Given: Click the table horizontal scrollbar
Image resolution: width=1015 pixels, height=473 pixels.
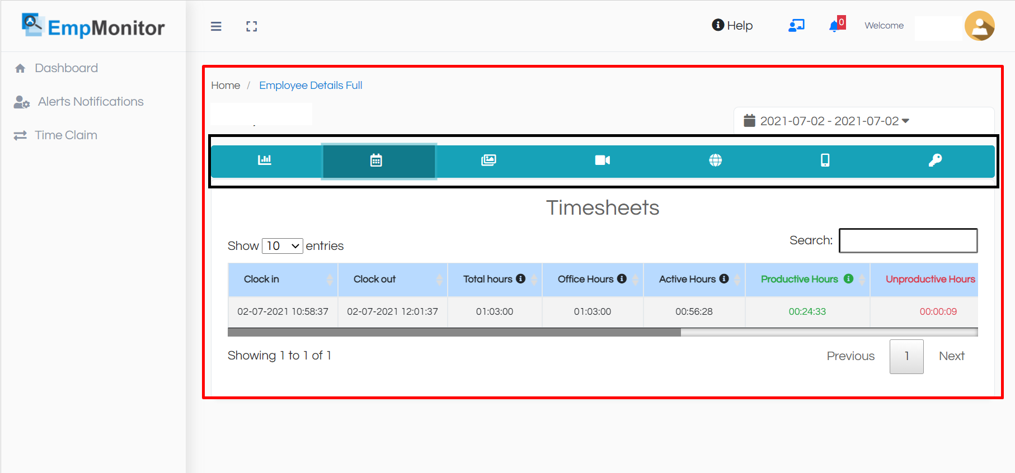Looking at the screenshot, I should click(454, 332).
